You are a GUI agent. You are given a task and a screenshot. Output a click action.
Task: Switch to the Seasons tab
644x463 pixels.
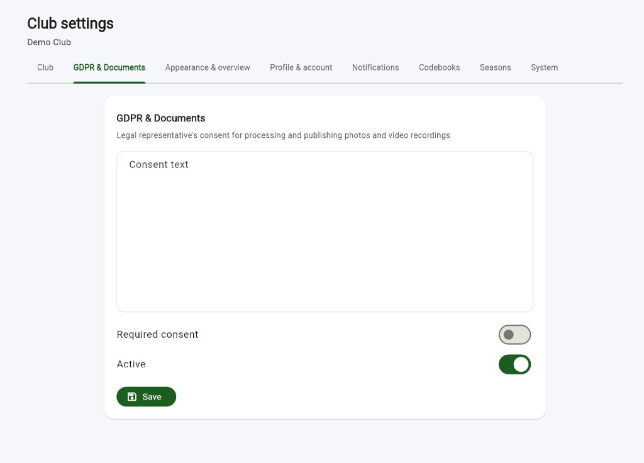496,68
